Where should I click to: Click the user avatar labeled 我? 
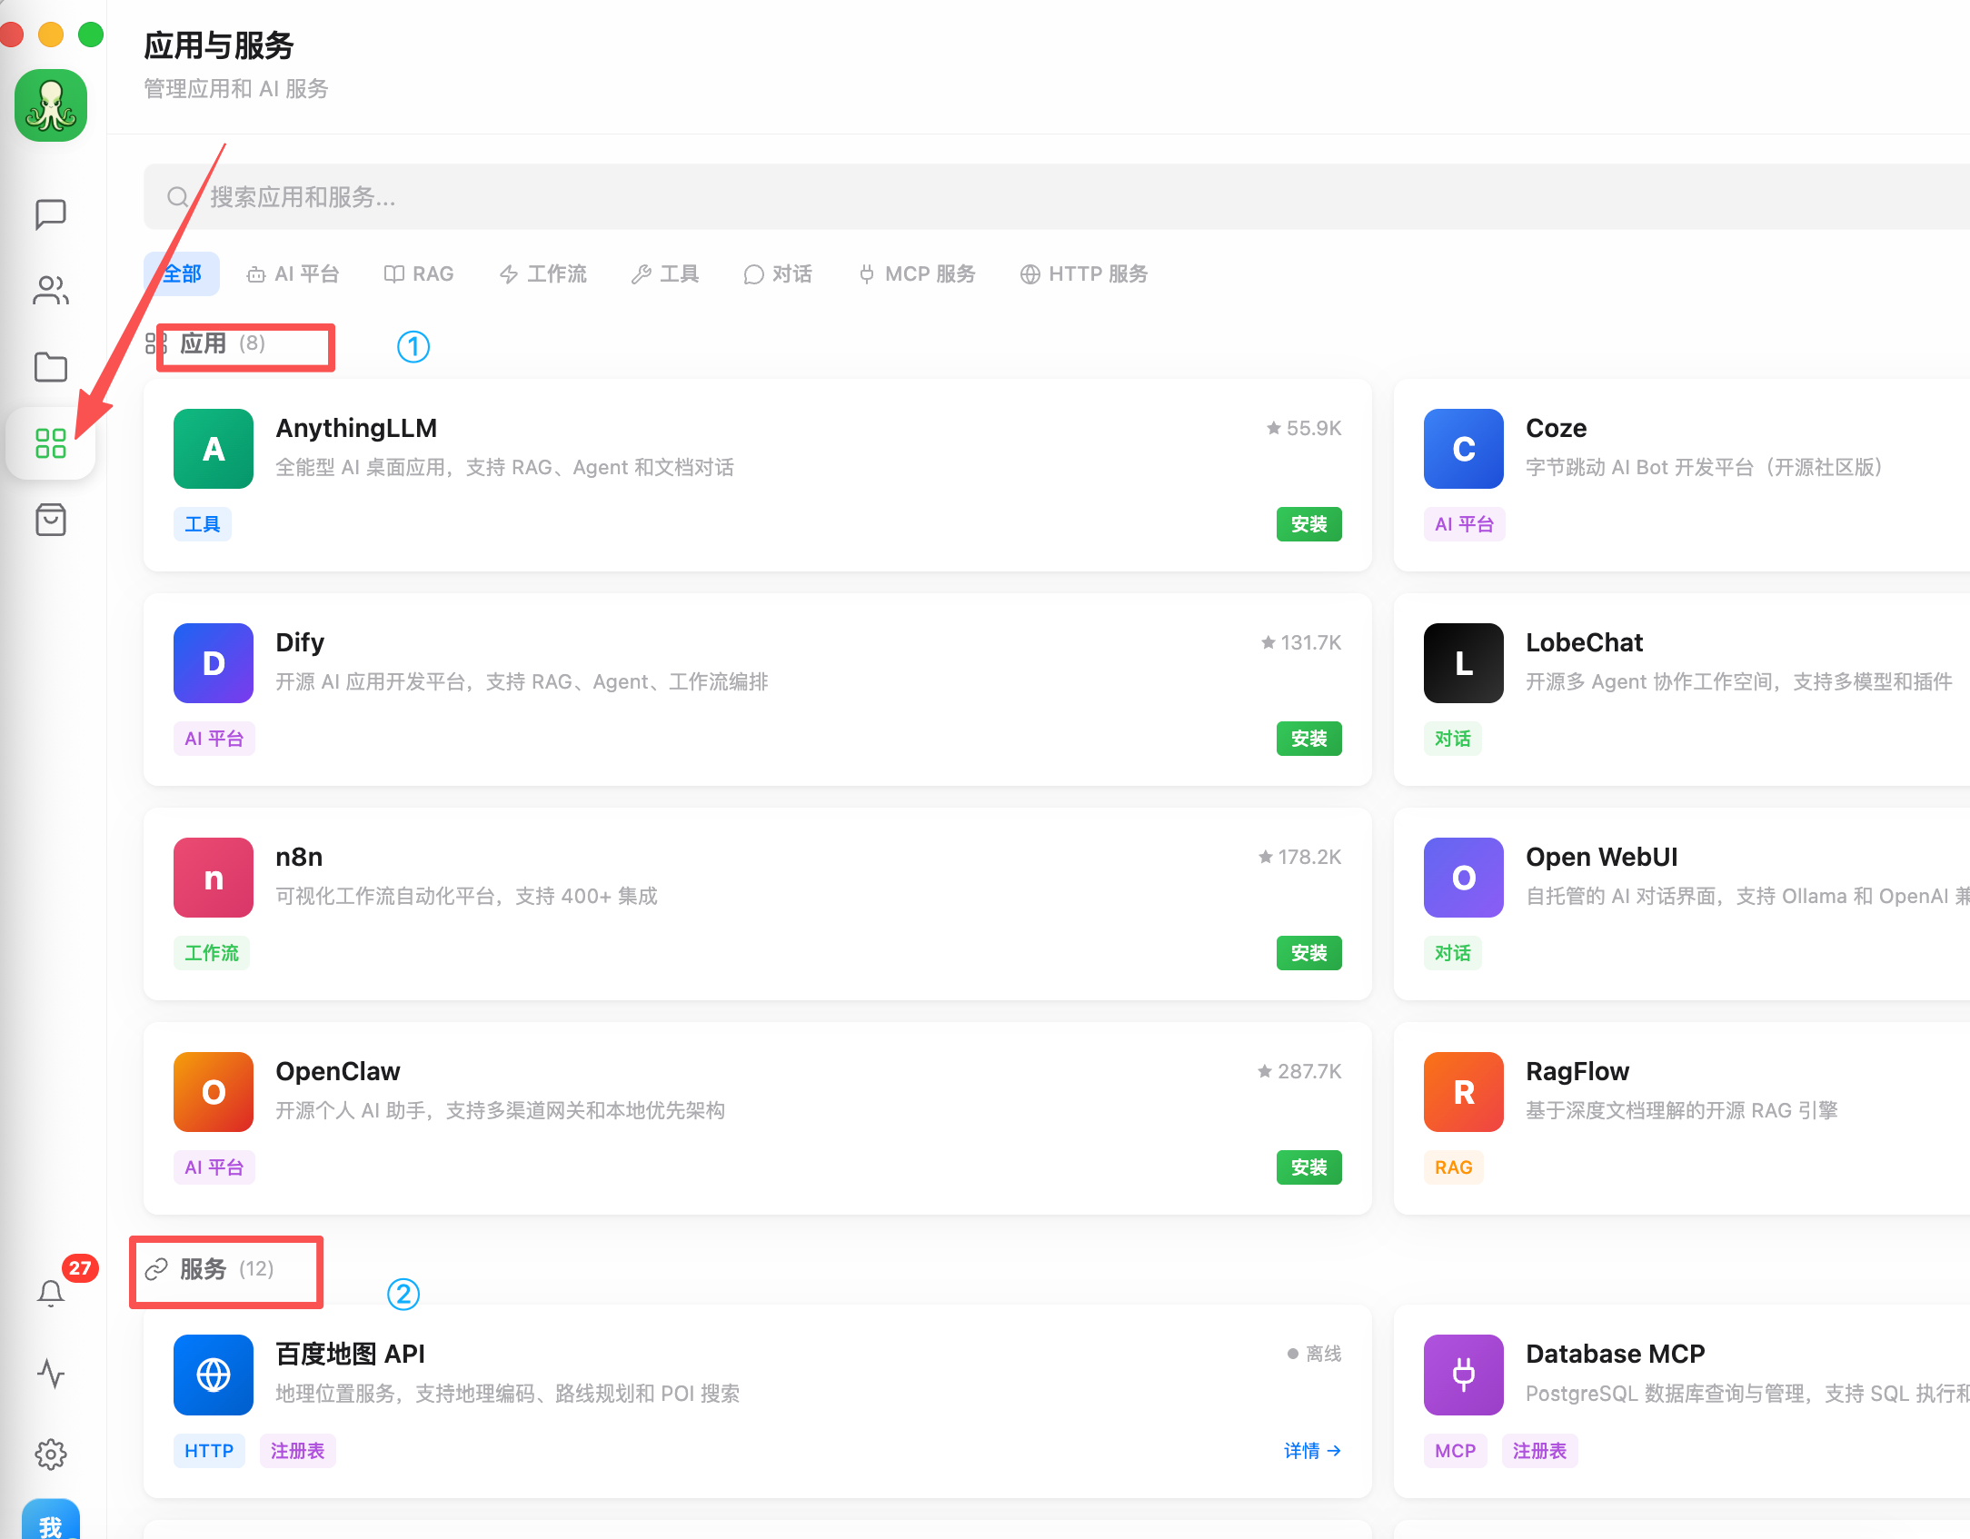pos(51,1519)
